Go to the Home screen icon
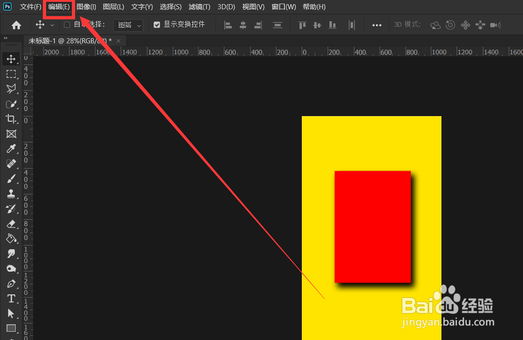 click(16, 25)
